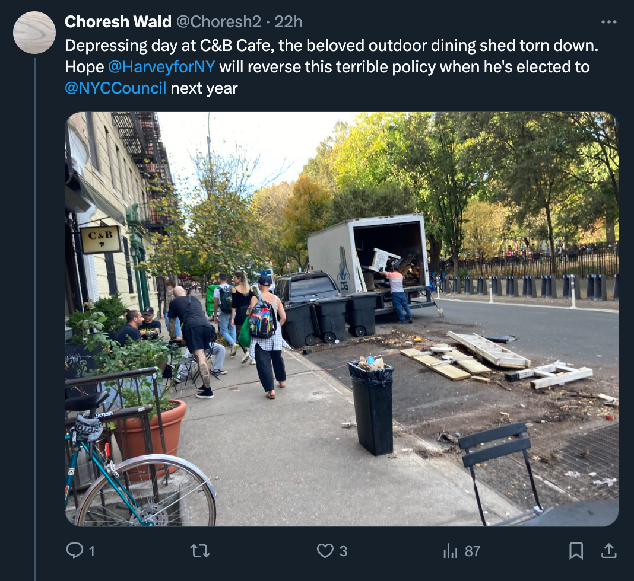Click the C&B sign in the photo
The width and height of the screenshot is (634, 581).
tap(101, 240)
